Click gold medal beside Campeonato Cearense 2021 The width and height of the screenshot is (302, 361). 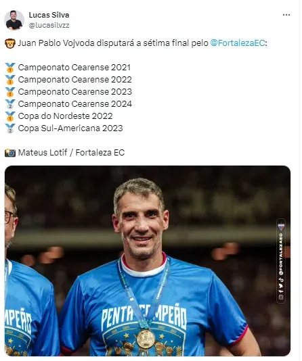pyautogui.click(x=10, y=68)
